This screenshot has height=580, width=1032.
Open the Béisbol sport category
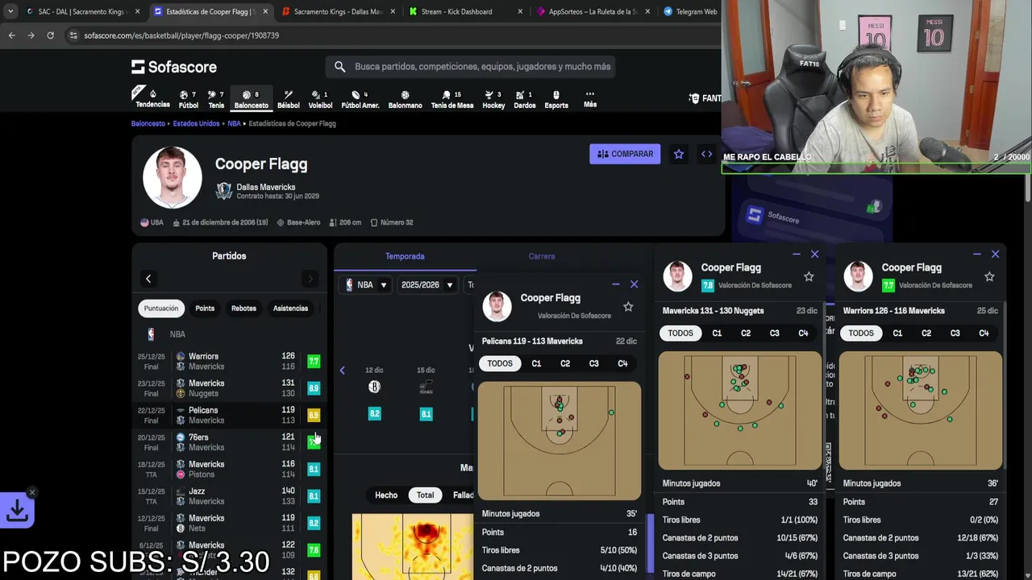(x=288, y=99)
